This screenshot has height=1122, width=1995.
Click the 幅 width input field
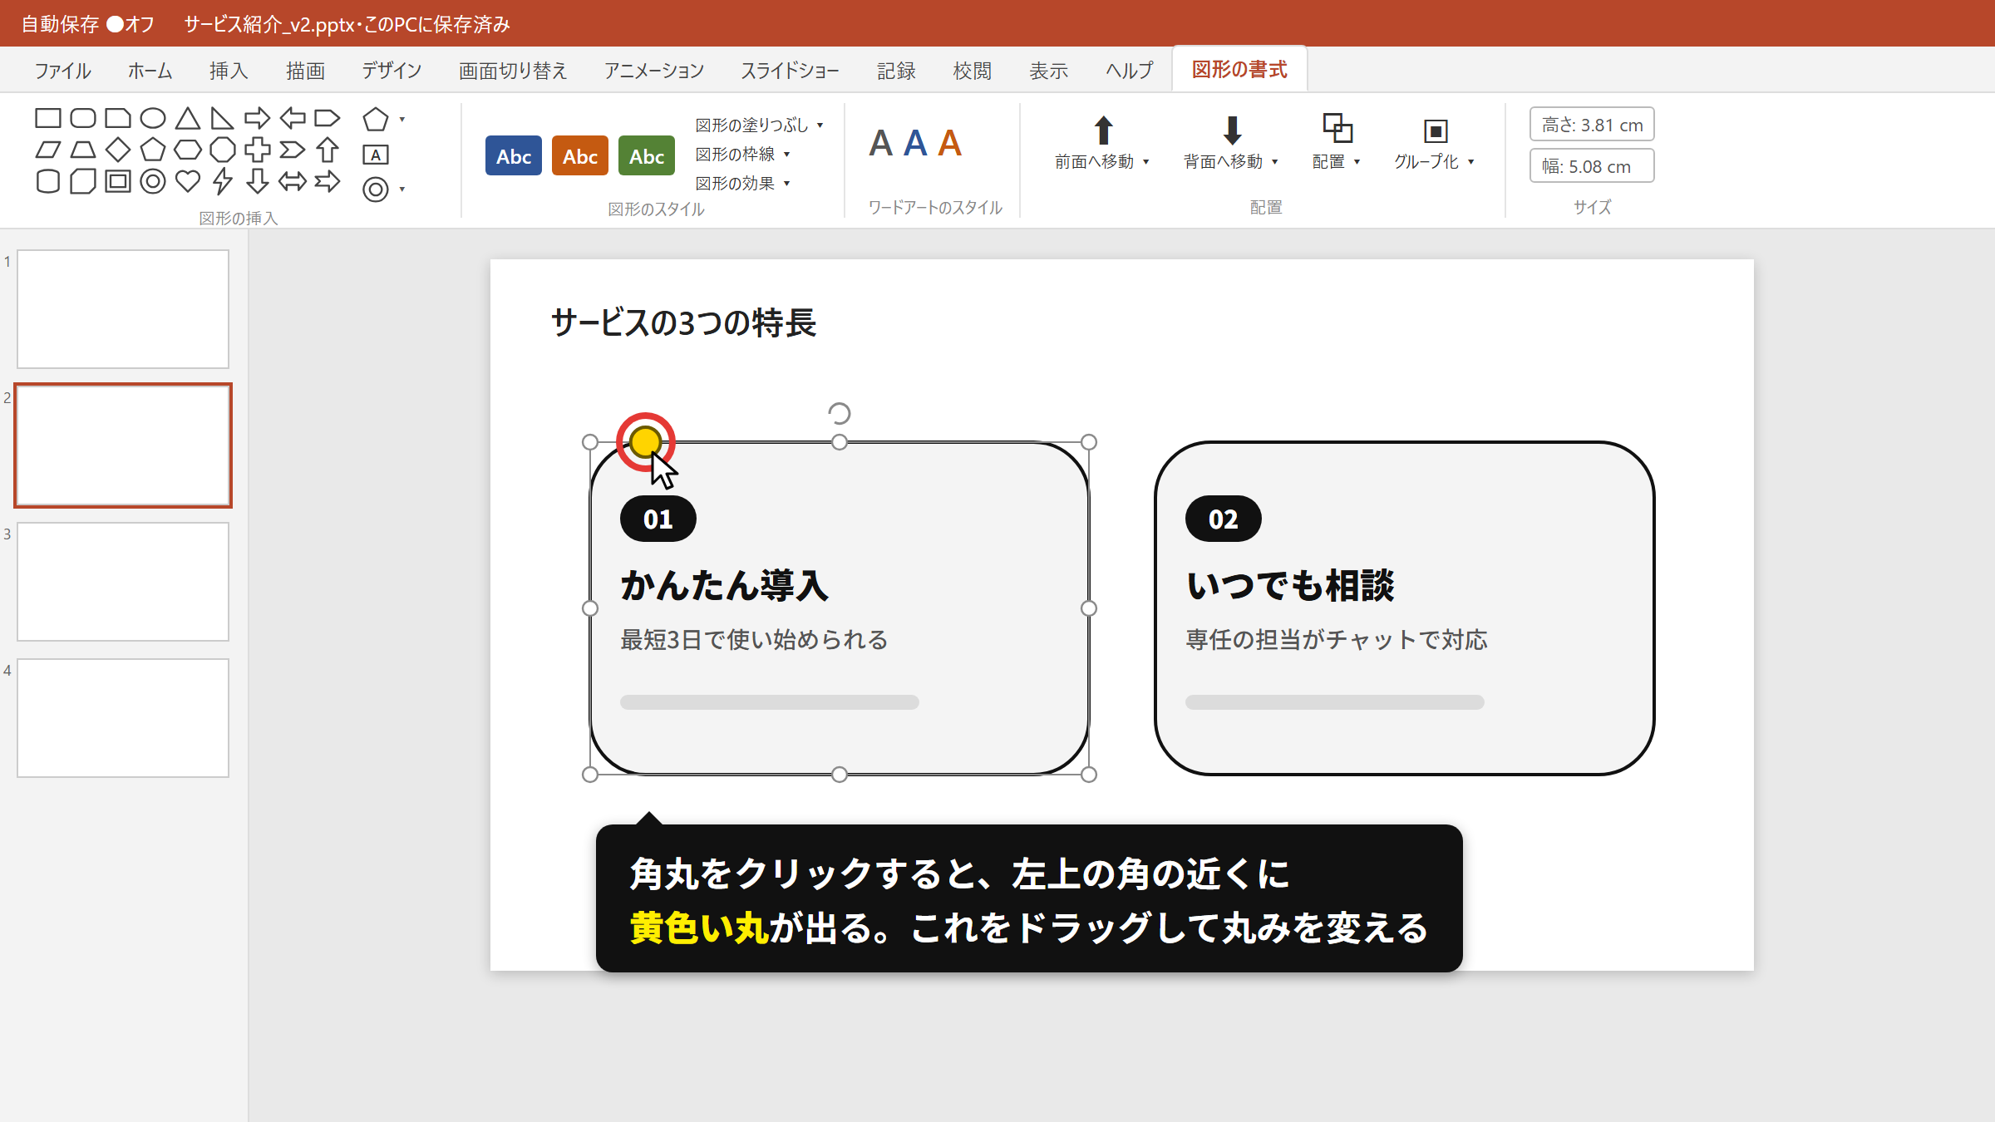(1592, 165)
